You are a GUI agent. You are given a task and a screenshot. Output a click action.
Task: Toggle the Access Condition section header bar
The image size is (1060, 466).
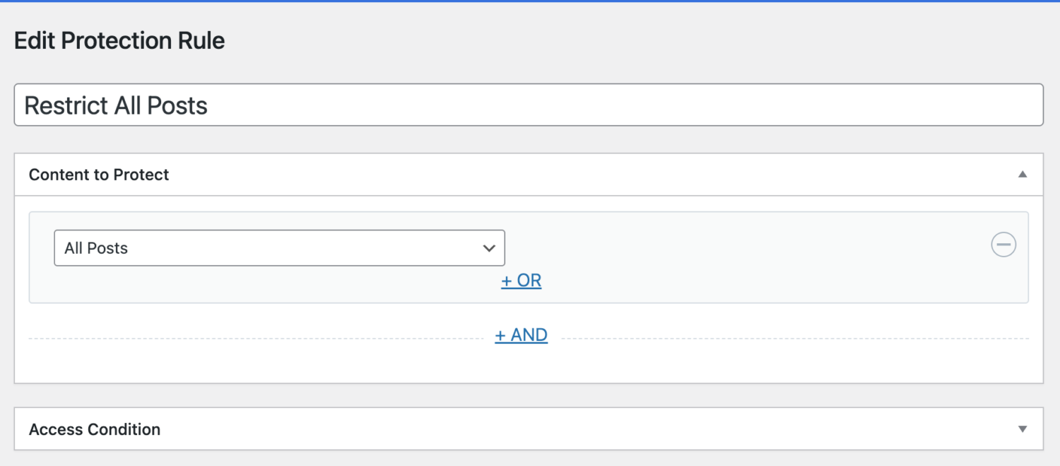529,429
